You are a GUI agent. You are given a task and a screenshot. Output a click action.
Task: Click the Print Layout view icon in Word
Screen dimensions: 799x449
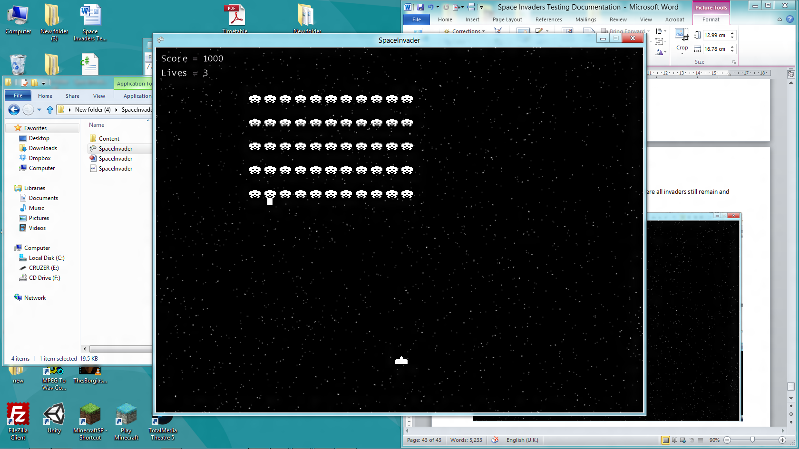coord(665,440)
